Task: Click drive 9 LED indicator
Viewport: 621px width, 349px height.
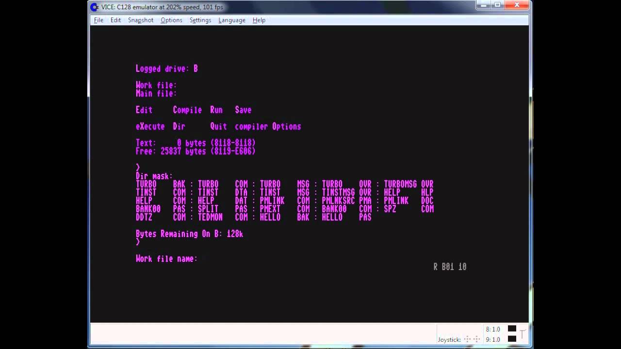Action: (512, 339)
